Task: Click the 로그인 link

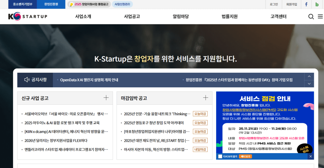Action: tap(274, 4)
